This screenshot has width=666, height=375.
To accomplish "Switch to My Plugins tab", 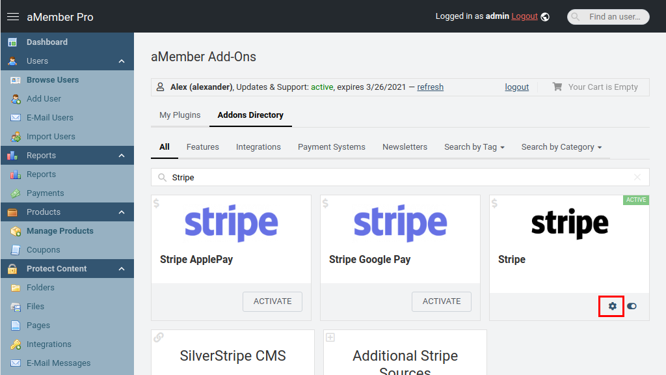I will (180, 115).
